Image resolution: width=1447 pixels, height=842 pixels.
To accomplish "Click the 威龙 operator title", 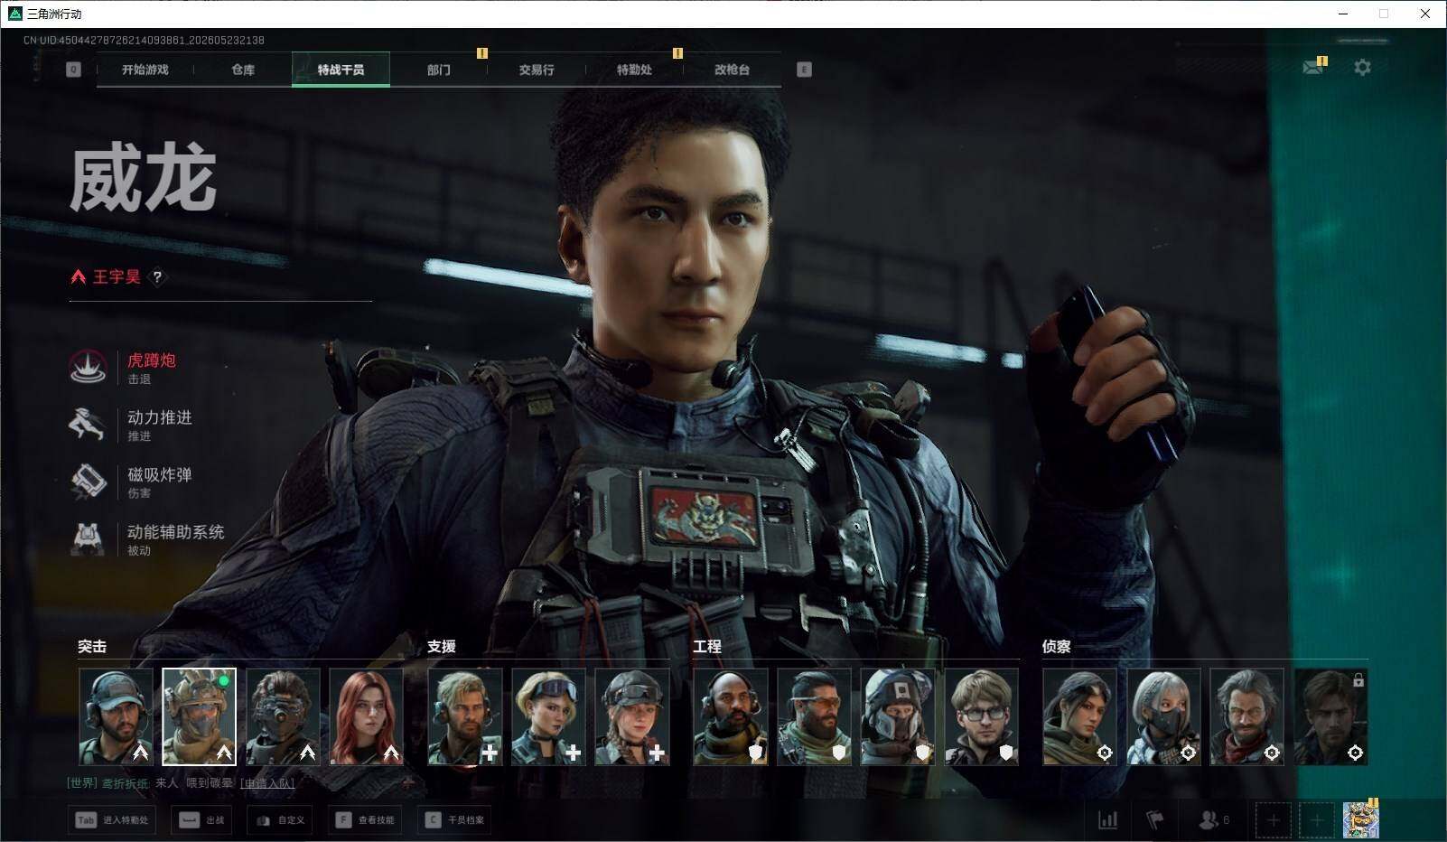I will (x=144, y=180).
